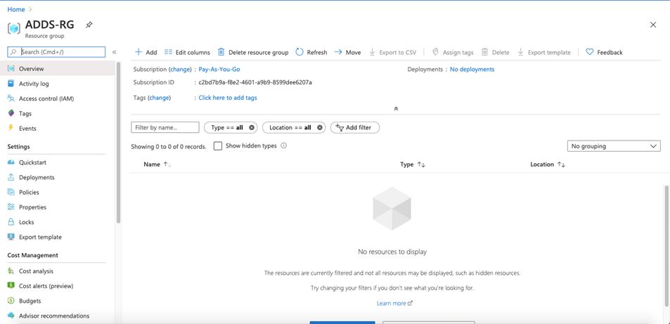This screenshot has width=670, height=324.
Task: Click the Add plus icon
Action: (138, 52)
